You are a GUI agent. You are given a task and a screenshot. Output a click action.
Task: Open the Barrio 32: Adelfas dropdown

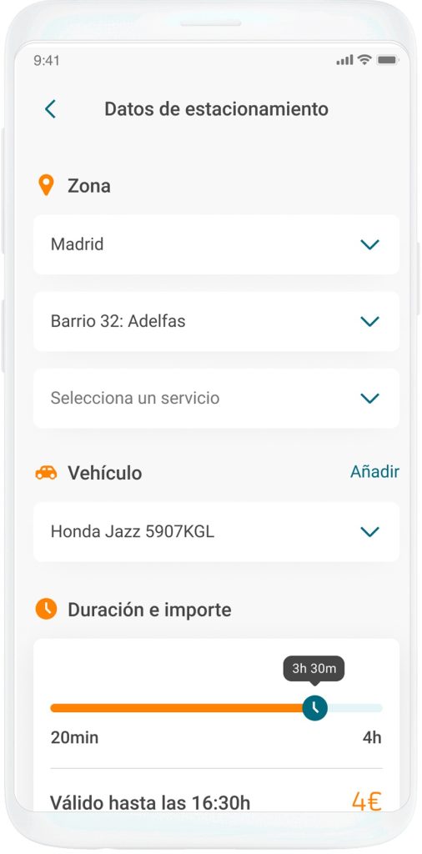pos(216,321)
